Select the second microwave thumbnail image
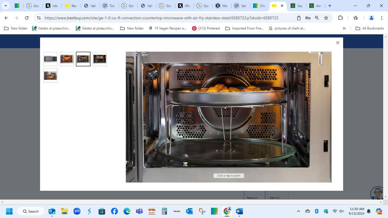The width and height of the screenshot is (388, 218). [67, 59]
